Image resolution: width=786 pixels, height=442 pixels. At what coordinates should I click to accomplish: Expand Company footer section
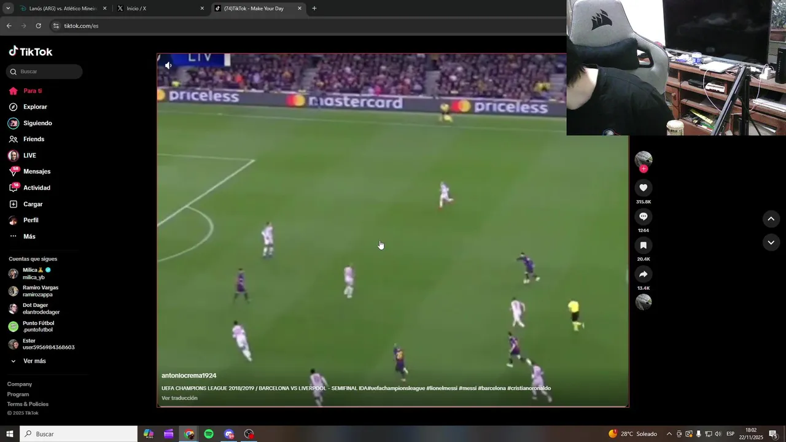click(x=20, y=384)
